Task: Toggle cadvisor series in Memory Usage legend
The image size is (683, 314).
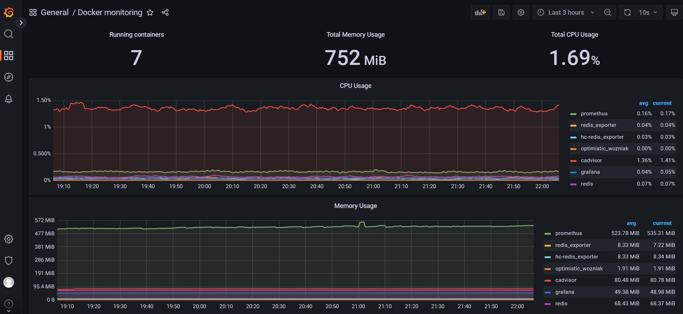Action: (x=566, y=280)
